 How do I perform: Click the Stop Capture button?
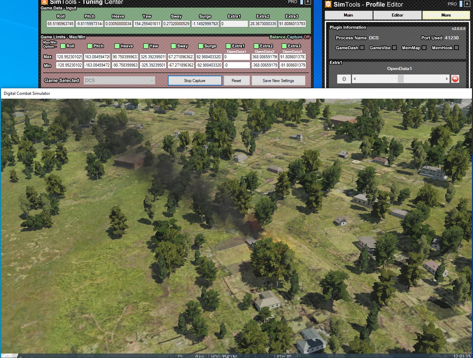coord(195,80)
